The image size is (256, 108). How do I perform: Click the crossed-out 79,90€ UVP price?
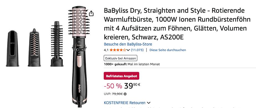click(117, 94)
